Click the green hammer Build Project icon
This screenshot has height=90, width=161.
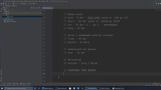[17, 3]
